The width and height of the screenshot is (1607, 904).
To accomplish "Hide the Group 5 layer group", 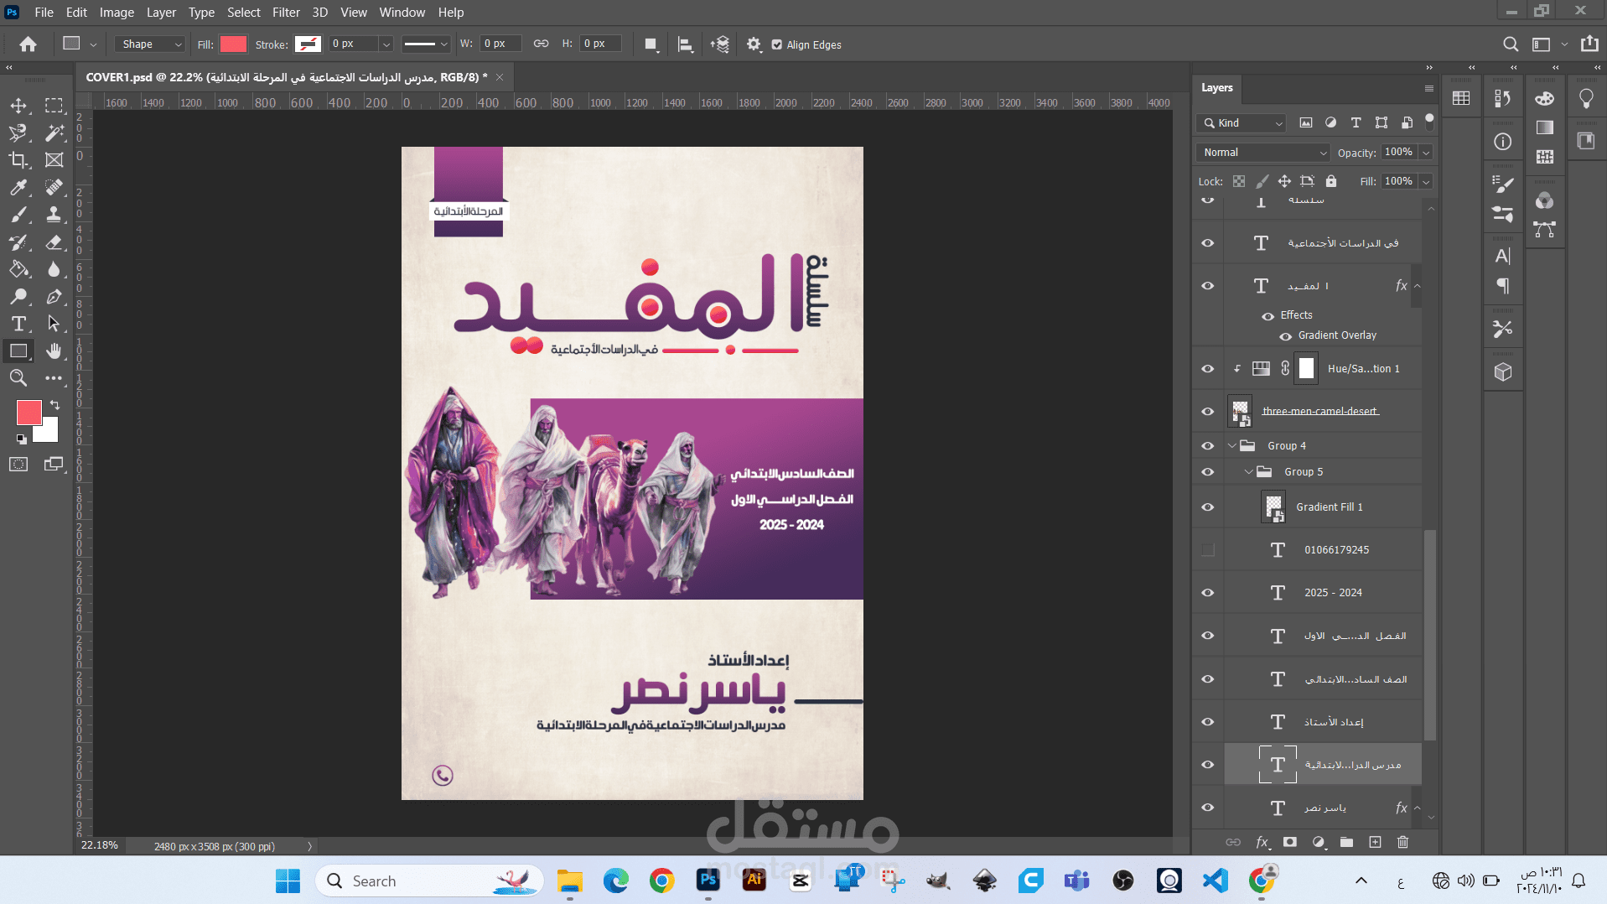I will tap(1208, 472).
